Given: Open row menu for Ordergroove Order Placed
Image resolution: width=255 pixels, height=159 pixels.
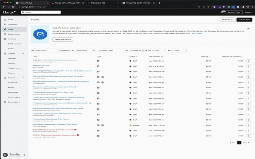Looking at the screenshot, I should [249, 120].
